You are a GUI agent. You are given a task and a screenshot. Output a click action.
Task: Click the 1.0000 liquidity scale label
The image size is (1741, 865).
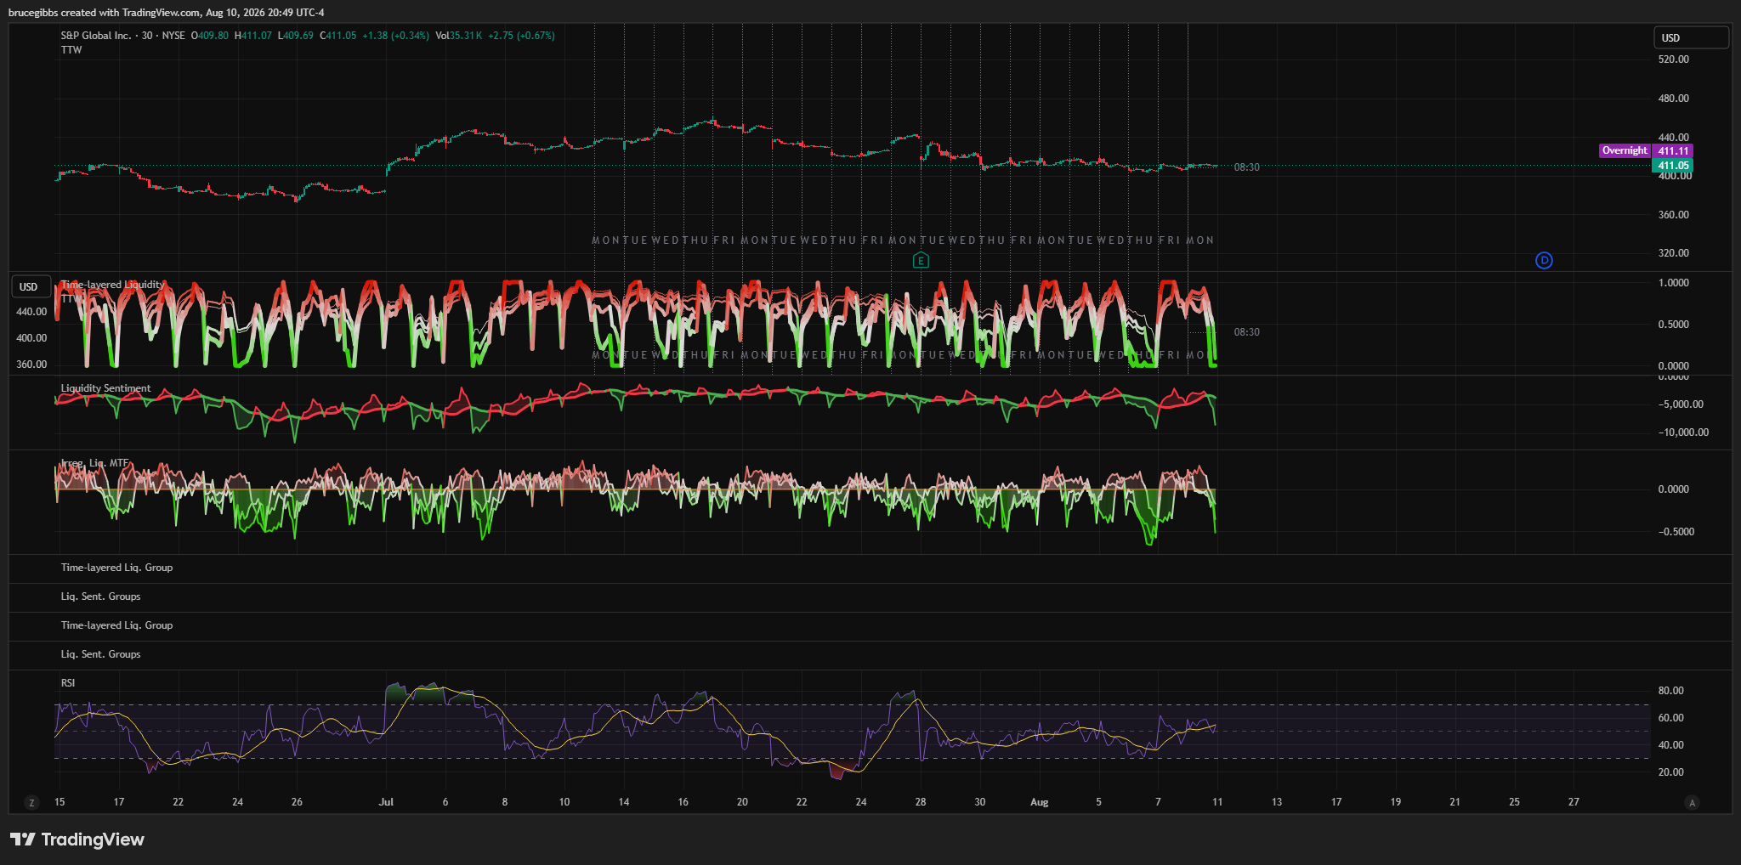coord(1673,283)
